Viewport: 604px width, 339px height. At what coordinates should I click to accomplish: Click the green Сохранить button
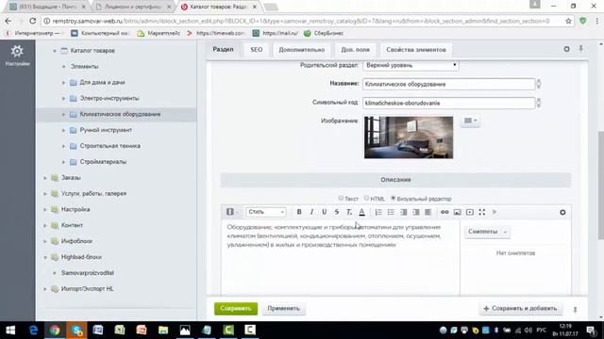pyautogui.click(x=236, y=308)
